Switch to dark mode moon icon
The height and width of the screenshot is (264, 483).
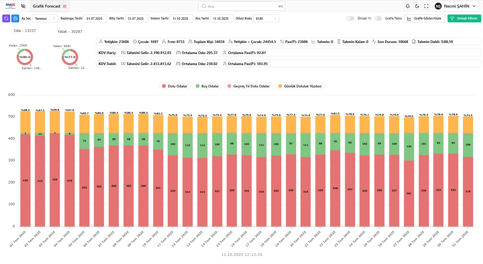417,6
